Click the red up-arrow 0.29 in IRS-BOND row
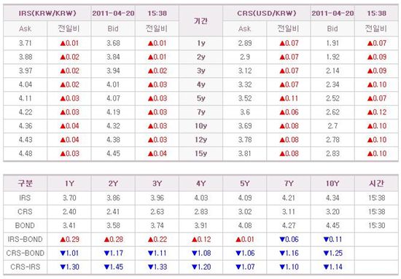 (69, 240)
